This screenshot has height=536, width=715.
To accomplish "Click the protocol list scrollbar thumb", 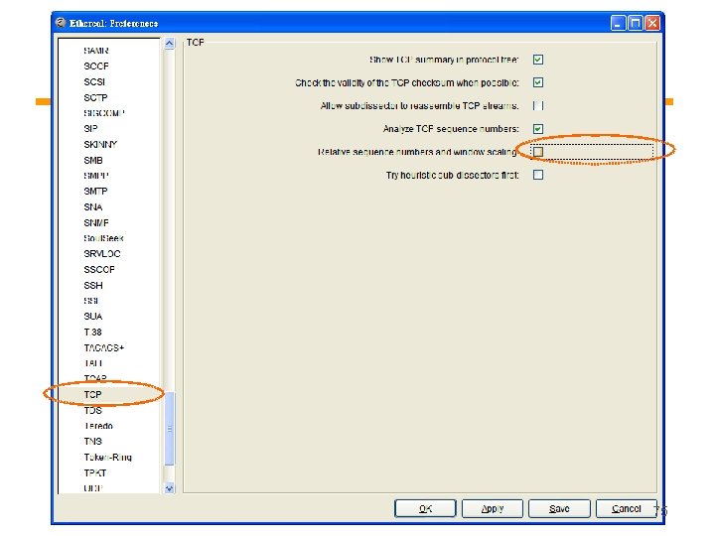I will [169, 429].
